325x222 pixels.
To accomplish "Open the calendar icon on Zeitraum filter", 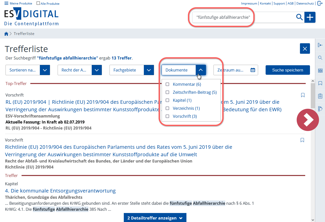I will tap(253, 70).
